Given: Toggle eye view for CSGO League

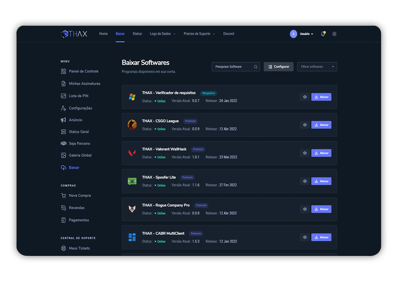Looking at the screenshot, I should point(305,125).
